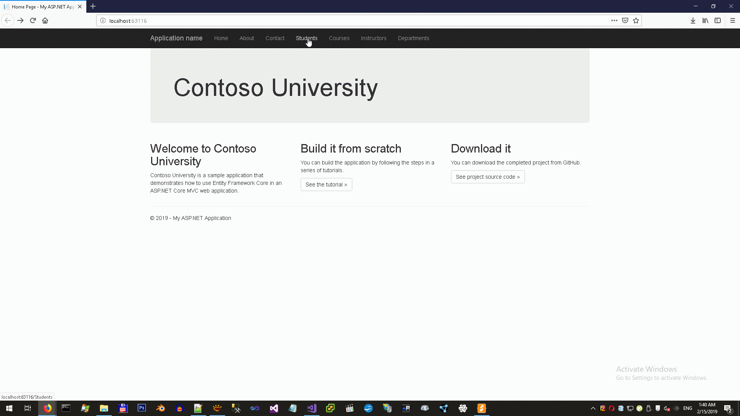Click See project source code button
The image size is (740, 416).
[x=488, y=177]
